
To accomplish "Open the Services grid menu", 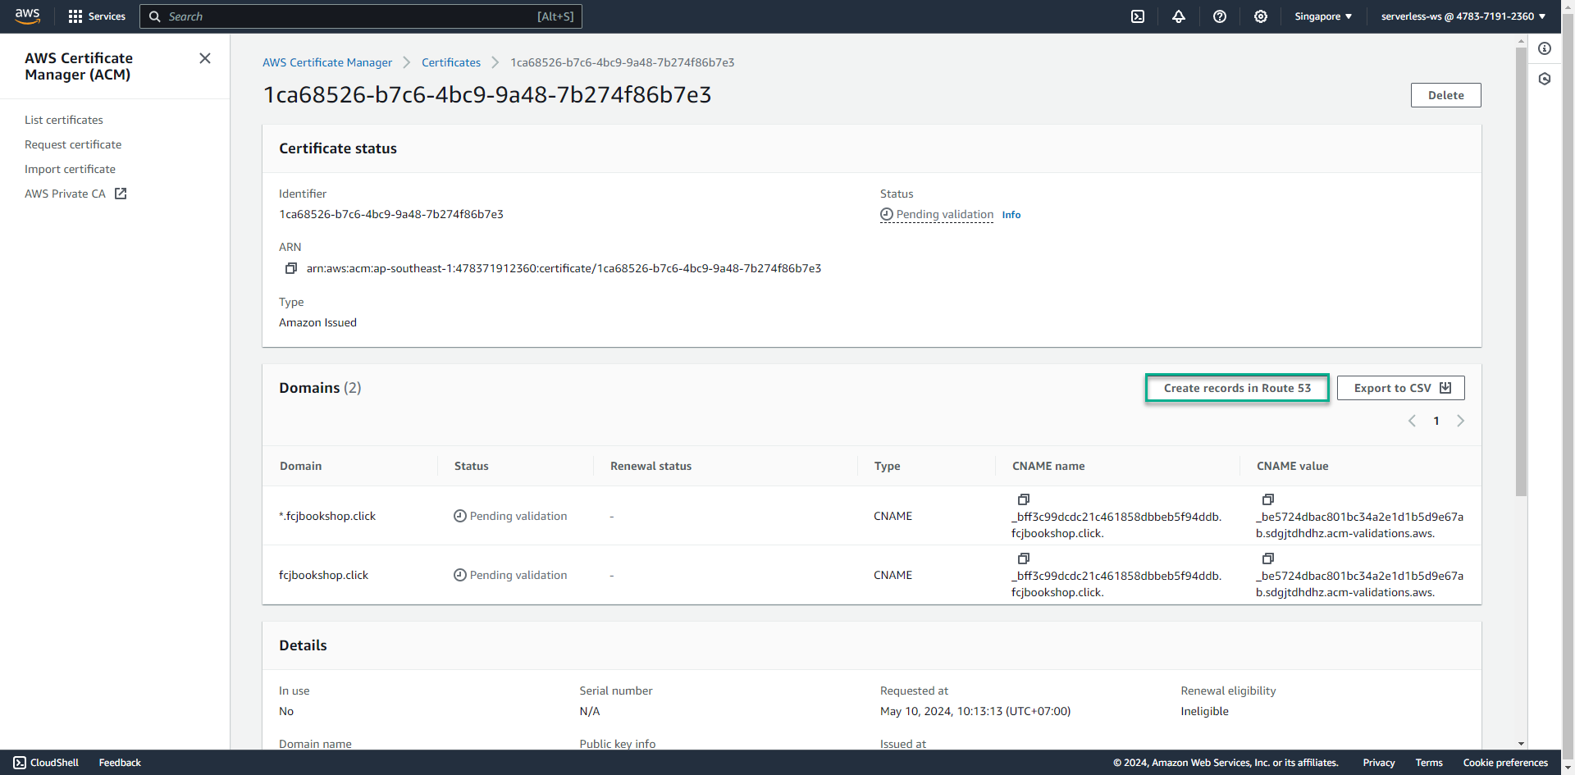I will click(97, 16).
